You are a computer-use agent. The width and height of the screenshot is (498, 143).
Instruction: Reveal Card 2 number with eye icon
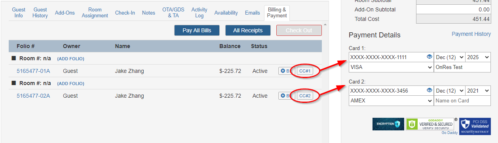(430, 91)
